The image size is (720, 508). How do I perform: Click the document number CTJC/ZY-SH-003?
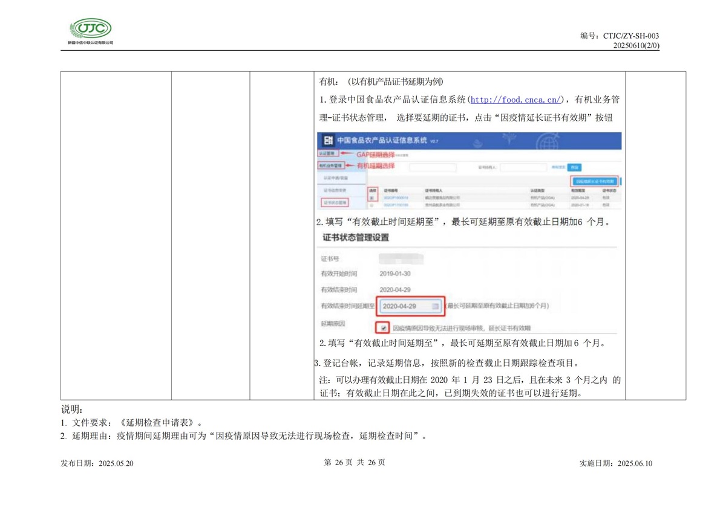click(x=631, y=36)
